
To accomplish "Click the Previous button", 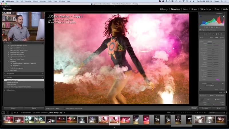I will [x=205, y=108].
